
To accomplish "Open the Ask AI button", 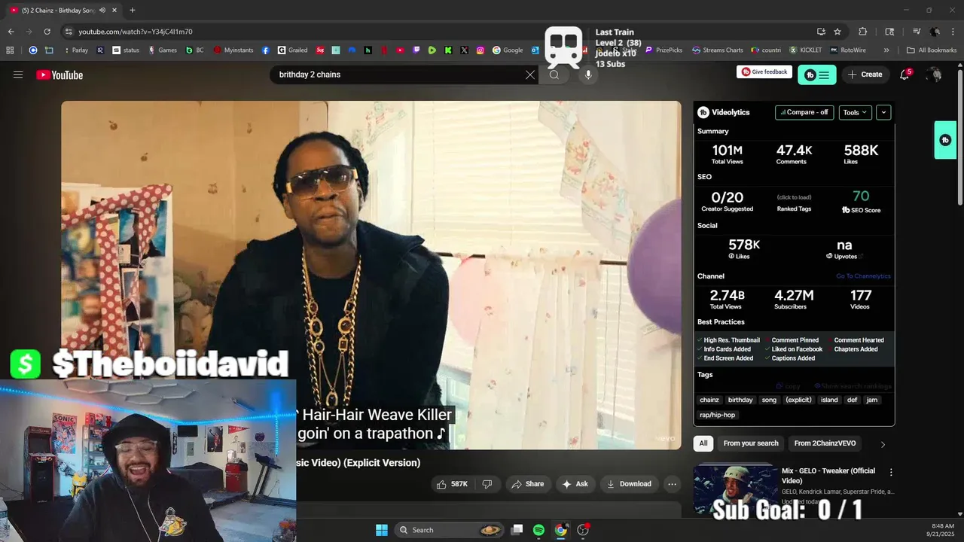I will point(575,484).
